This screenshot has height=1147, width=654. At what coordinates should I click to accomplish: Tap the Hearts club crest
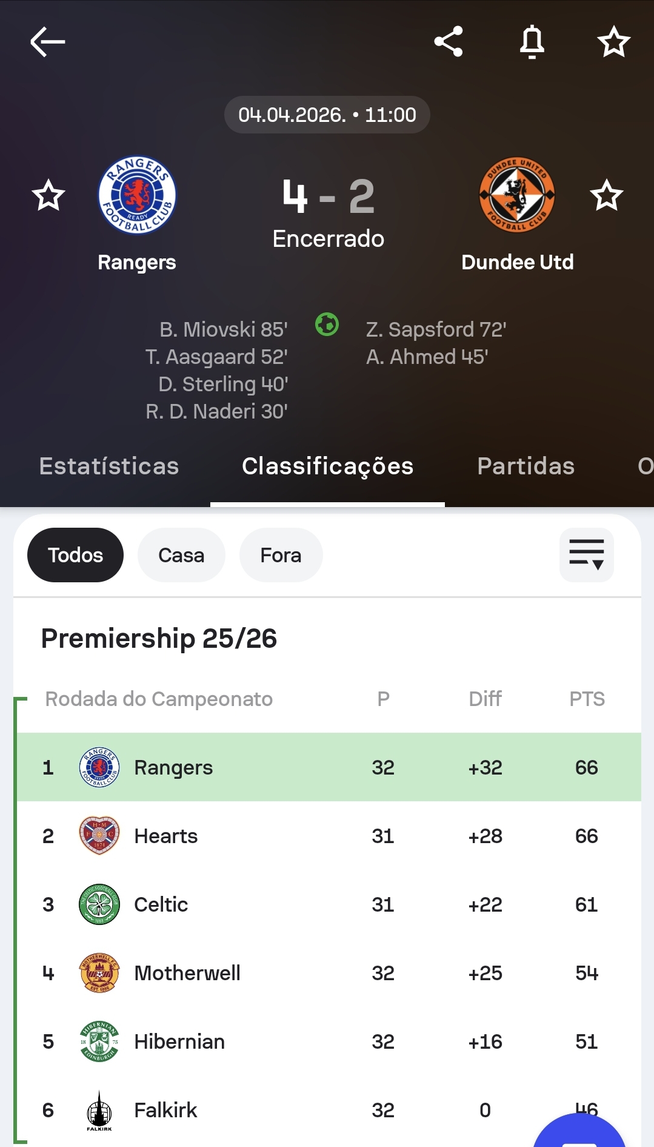(x=99, y=836)
